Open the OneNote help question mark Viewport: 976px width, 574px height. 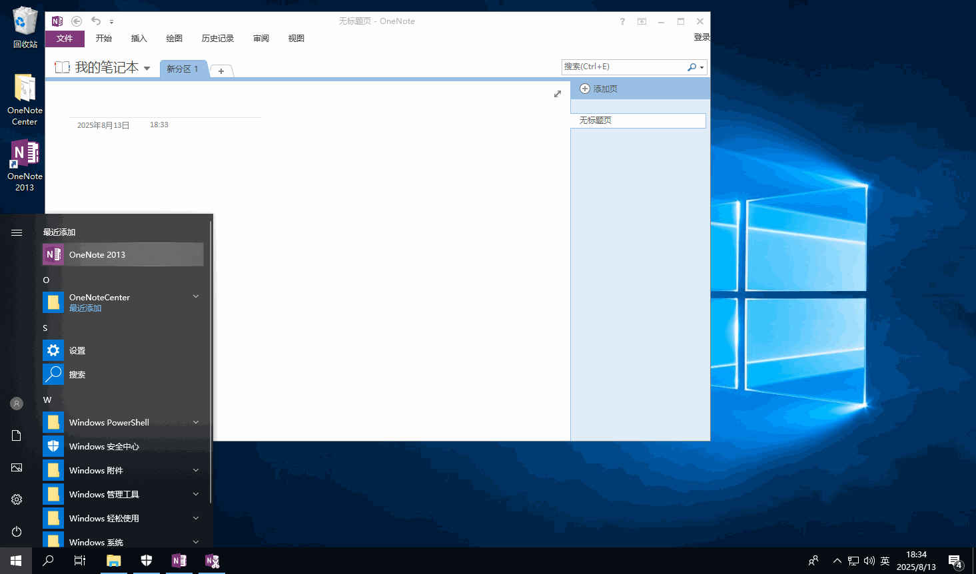622,21
